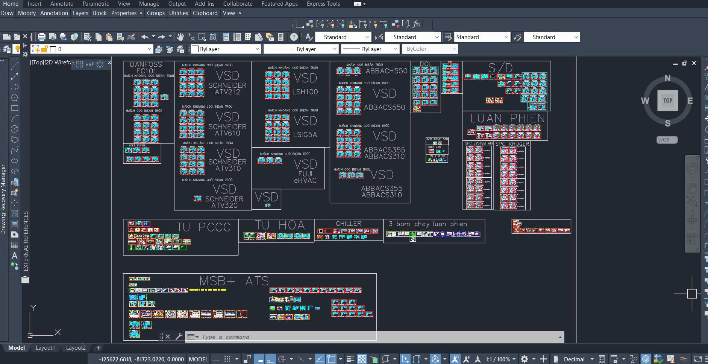The image size is (708, 364).
Task: Click the Redo arrow icon
Action: click(x=162, y=37)
